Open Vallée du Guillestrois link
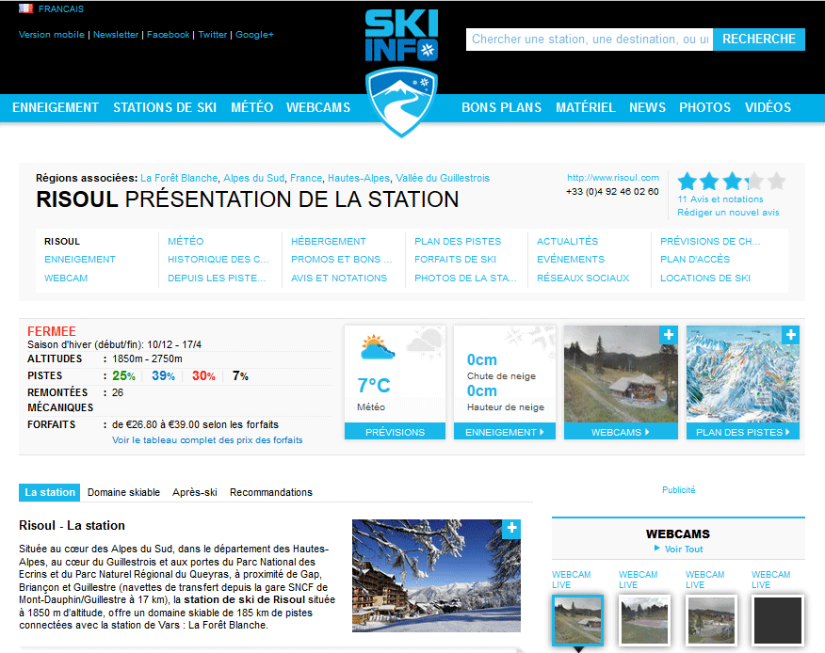The height and width of the screenshot is (653, 825). (x=443, y=178)
